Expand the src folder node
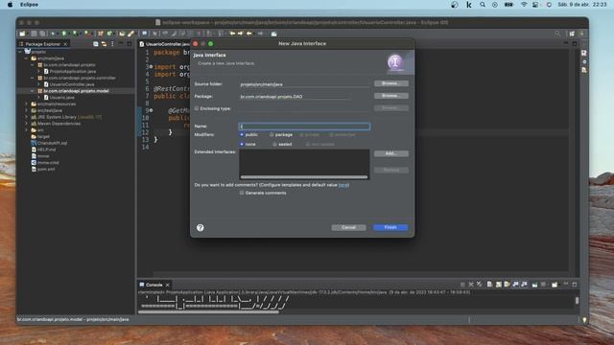The width and height of the screenshot is (614, 345). 26,130
